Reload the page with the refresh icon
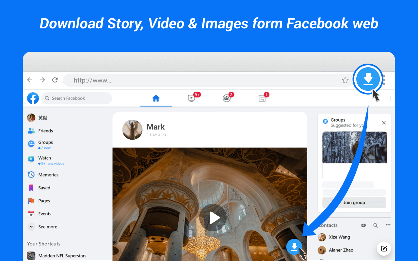The image size is (418, 261). click(x=55, y=80)
